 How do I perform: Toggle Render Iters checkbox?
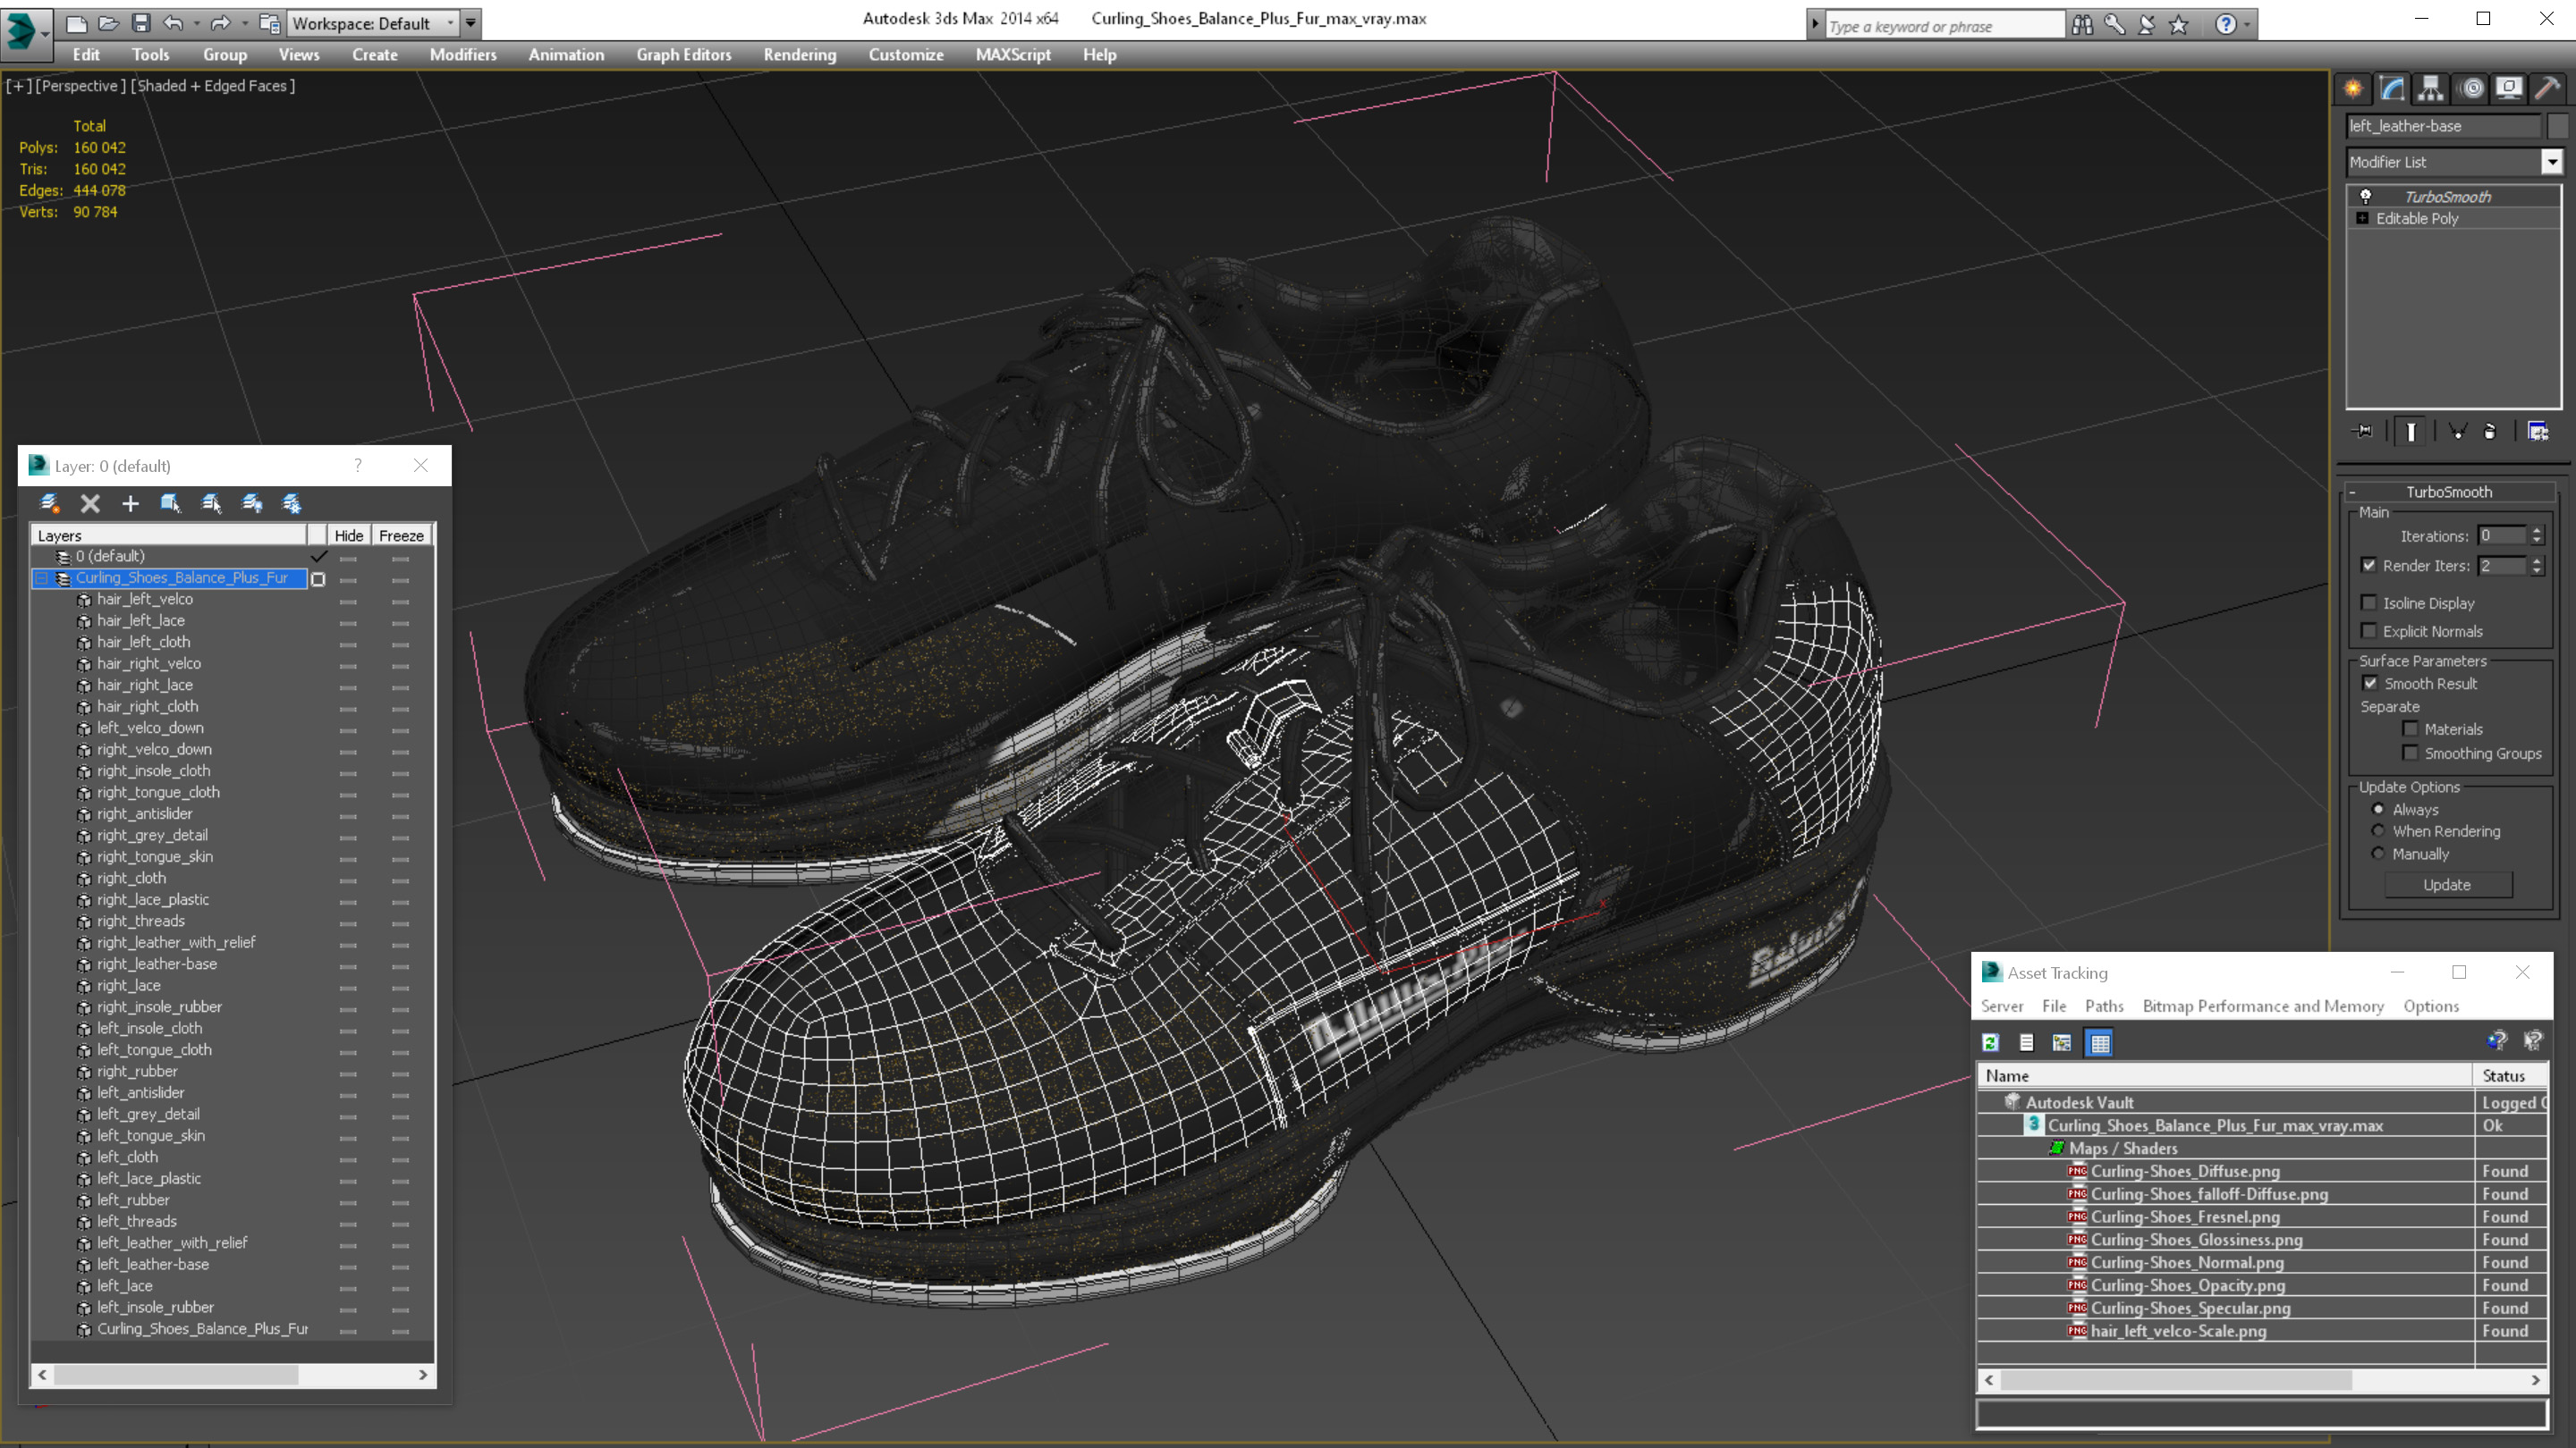(x=2369, y=565)
